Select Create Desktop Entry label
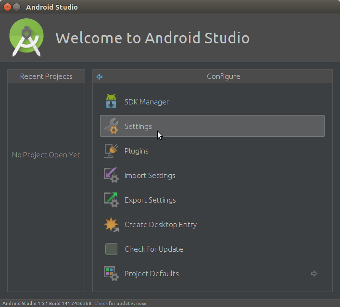Viewport: 340px width, 307px height. point(161,225)
